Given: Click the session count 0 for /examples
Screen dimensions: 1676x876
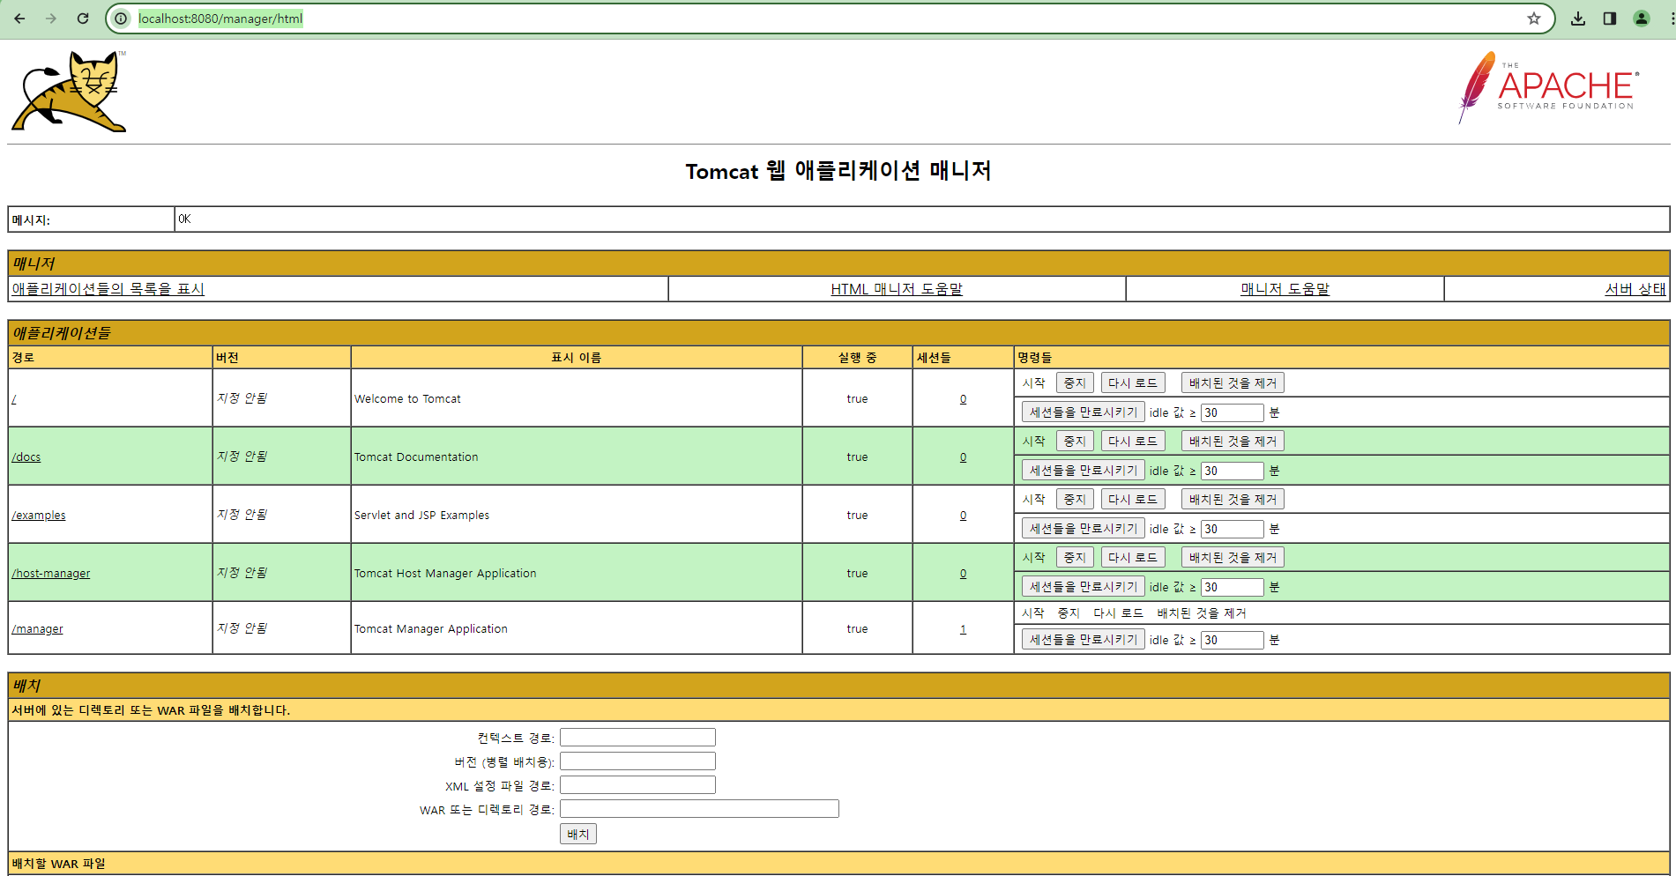Looking at the screenshot, I should (963, 516).
